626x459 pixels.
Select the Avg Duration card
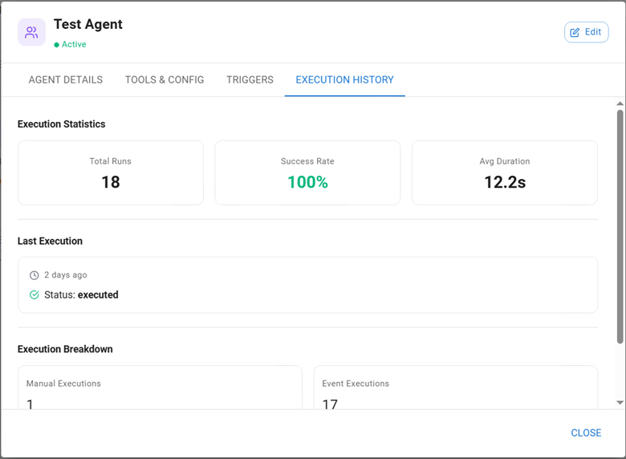[504, 173]
